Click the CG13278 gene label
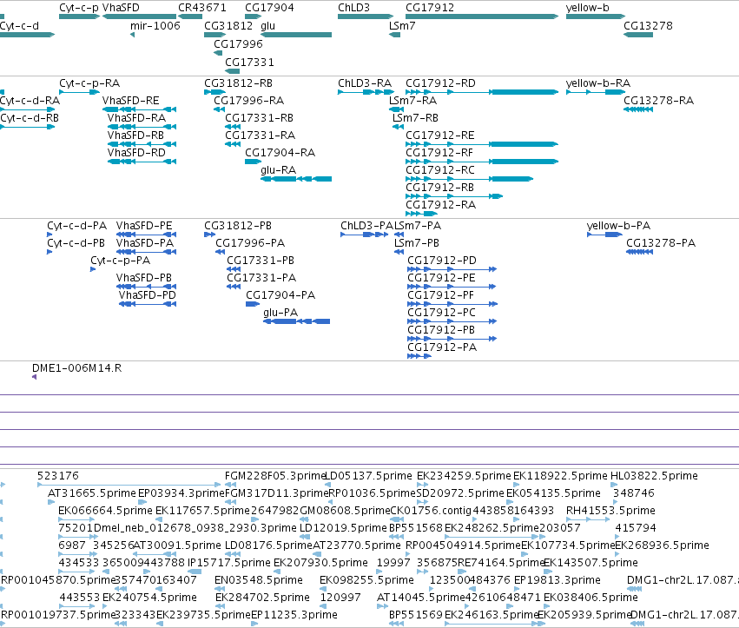This screenshot has height=628, width=739. 648,26
